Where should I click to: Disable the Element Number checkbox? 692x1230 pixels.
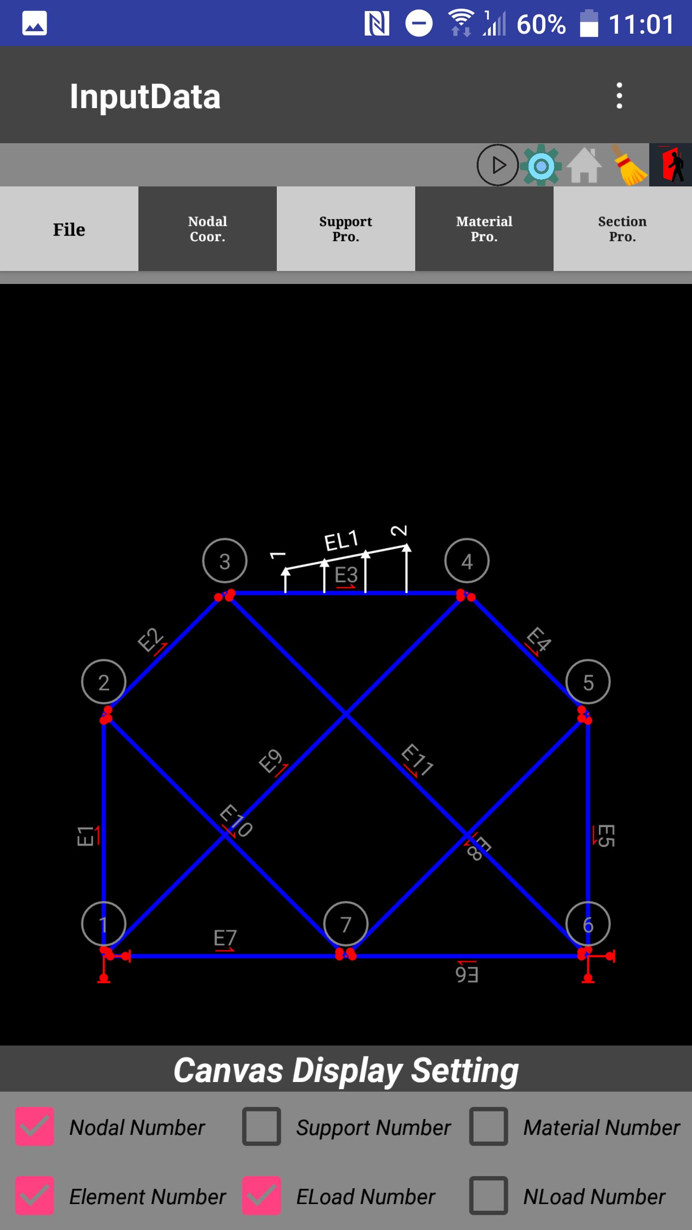point(35,1196)
